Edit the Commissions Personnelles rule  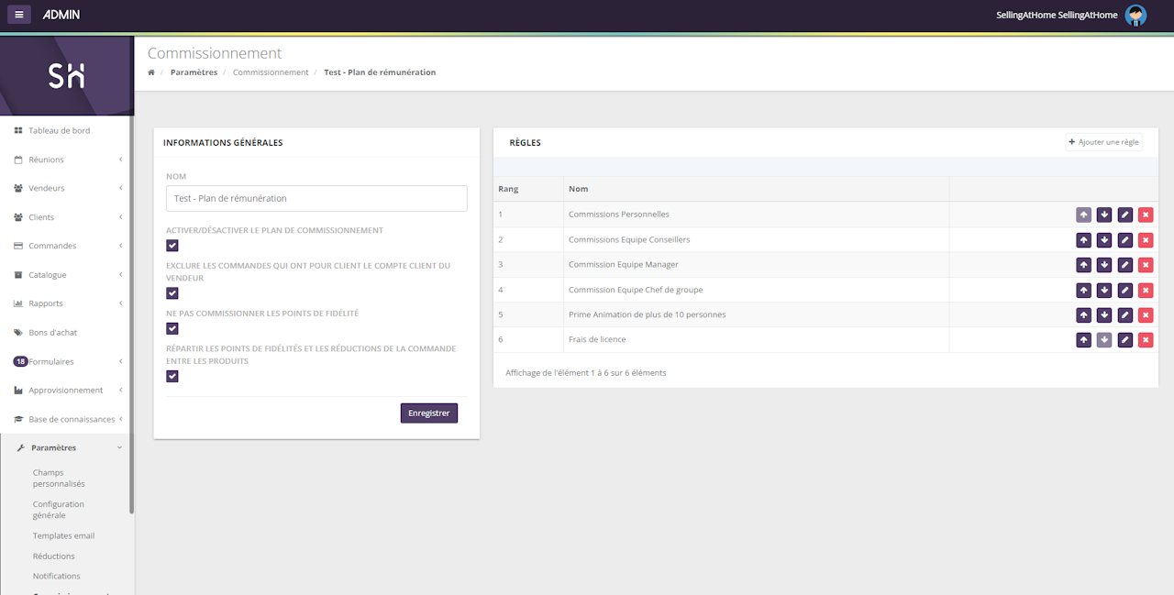(x=1125, y=215)
